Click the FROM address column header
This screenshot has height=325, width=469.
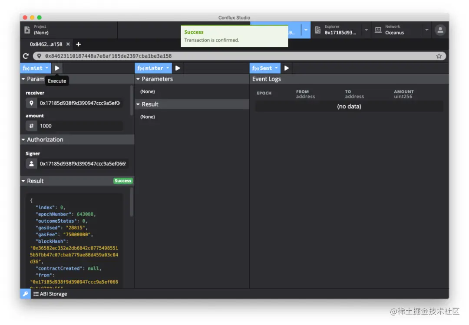click(305, 94)
